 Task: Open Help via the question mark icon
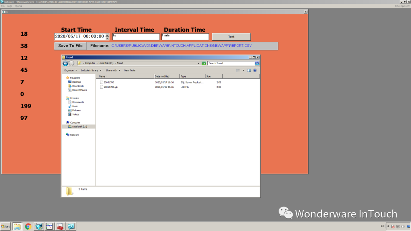(254, 70)
